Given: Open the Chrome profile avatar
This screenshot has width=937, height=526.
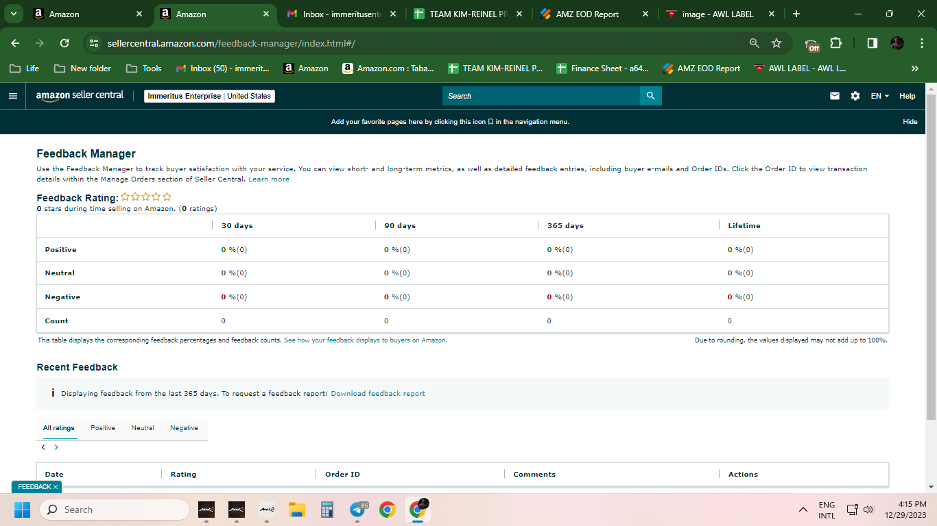Looking at the screenshot, I should 897,43.
